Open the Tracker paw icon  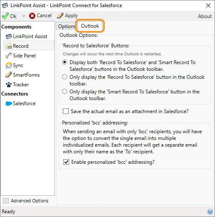coord(9,85)
